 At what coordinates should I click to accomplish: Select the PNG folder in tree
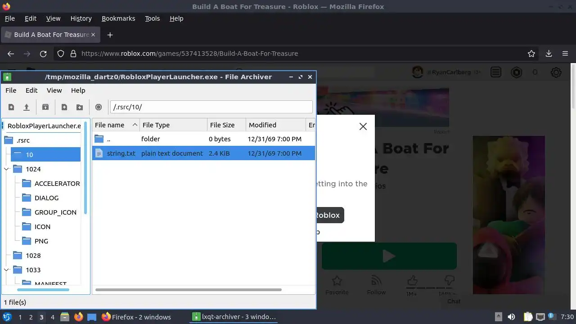(x=41, y=241)
